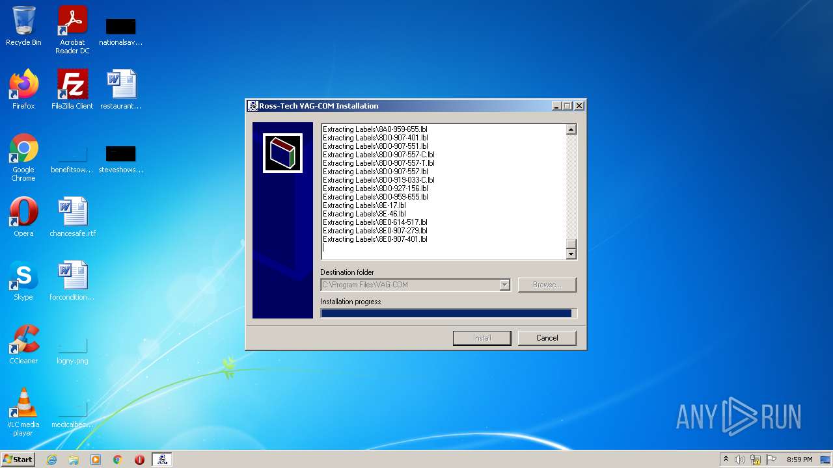
Task: Open Internet Explorer in taskbar
Action: [x=52, y=460]
